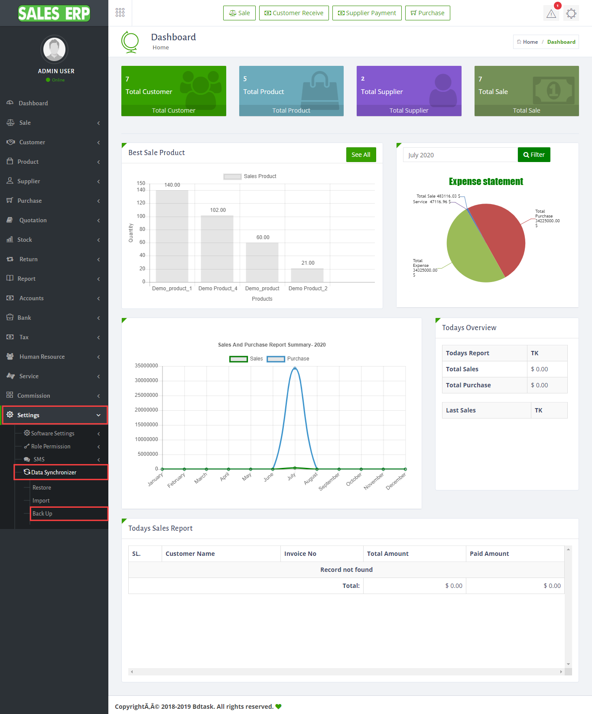Viewport: 592px width, 714px height.
Task: Click the See All button
Action: 361,155
